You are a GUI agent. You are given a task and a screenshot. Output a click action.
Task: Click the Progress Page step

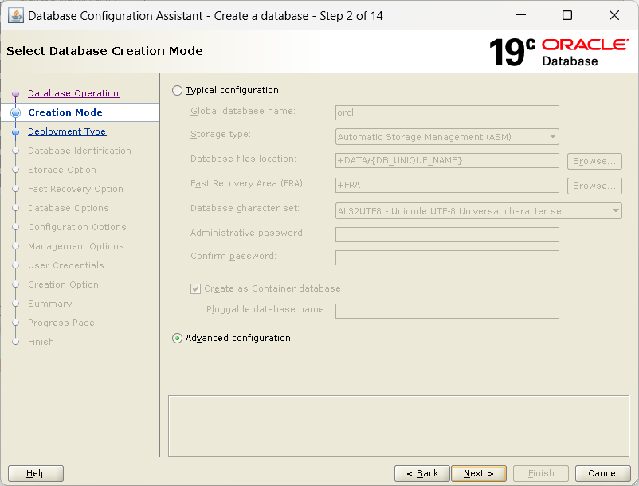tap(61, 323)
